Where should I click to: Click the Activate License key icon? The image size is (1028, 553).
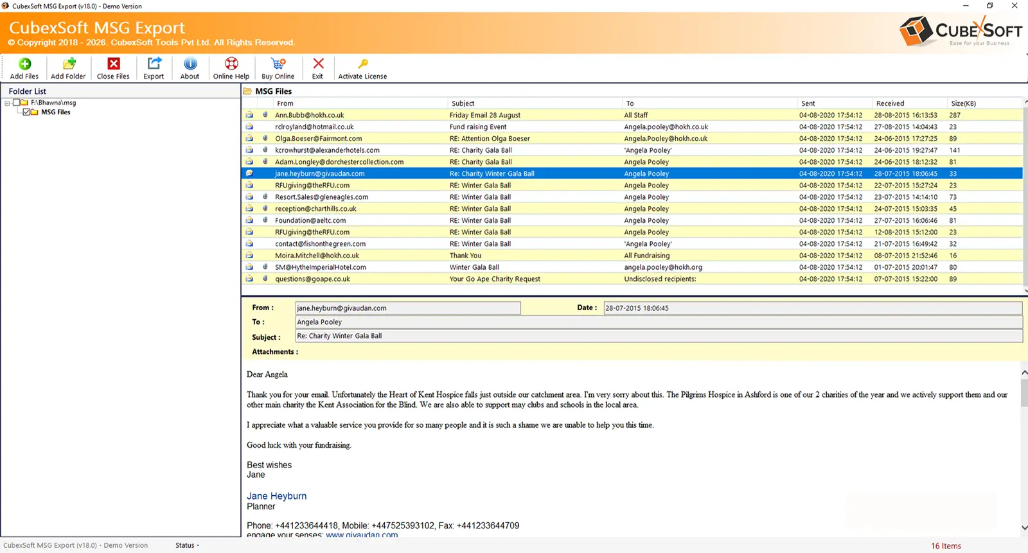tap(363, 64)
